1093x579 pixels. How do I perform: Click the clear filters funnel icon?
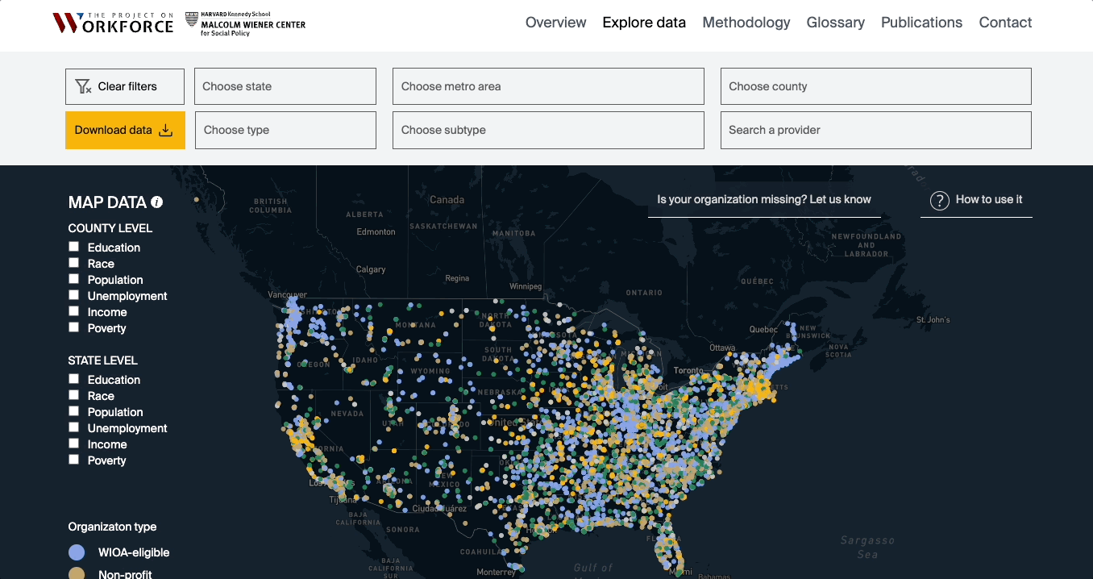click(82, 86)
